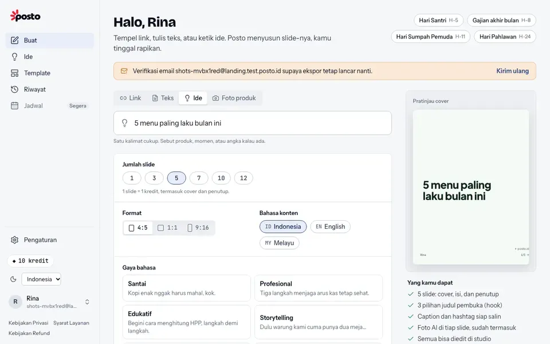This screenshot has width=550, height=344.
Task: Select English content language
Action: (330, 227)
